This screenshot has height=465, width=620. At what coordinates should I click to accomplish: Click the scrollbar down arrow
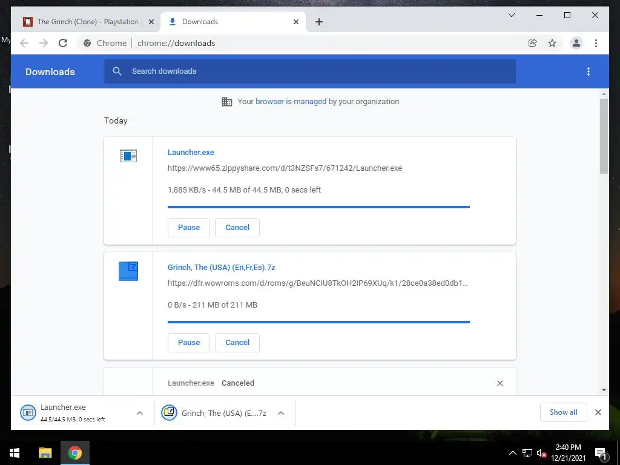coord(604,390)
